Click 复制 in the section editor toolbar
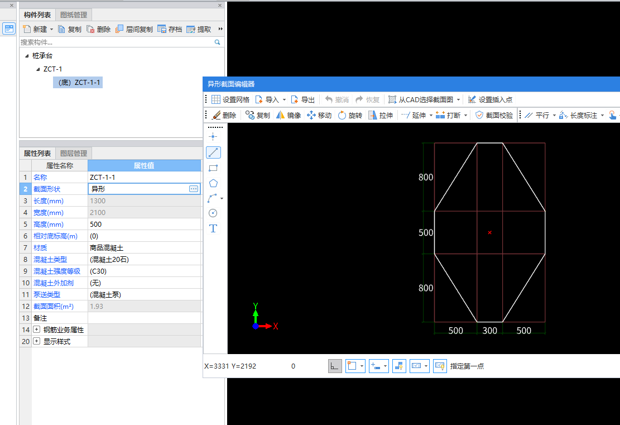The height and width of the screenshot is (425, 620). pos(258,115)
